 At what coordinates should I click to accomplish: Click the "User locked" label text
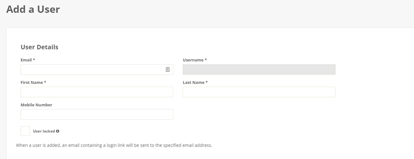(44, 131)
